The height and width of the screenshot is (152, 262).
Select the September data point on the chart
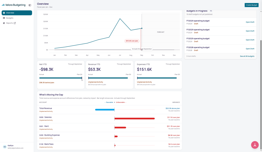click(142, 28)
